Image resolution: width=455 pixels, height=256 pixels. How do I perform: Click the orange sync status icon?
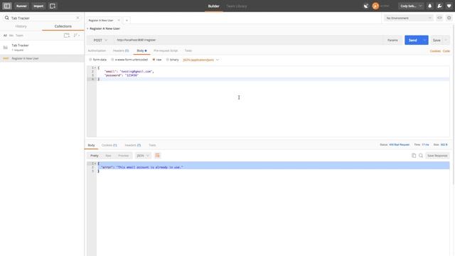click(x=375, y=6)
